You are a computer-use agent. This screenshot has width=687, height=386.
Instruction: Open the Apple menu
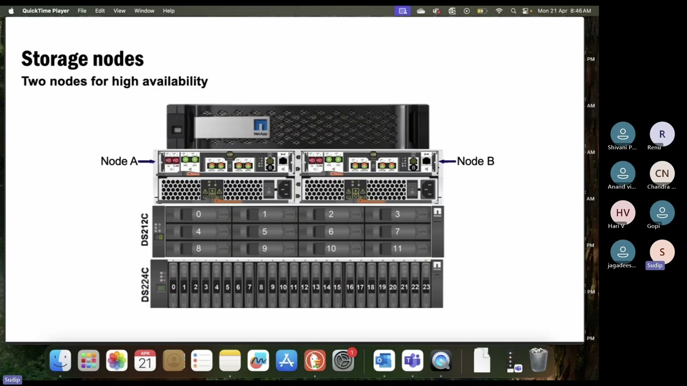point(11,11)
